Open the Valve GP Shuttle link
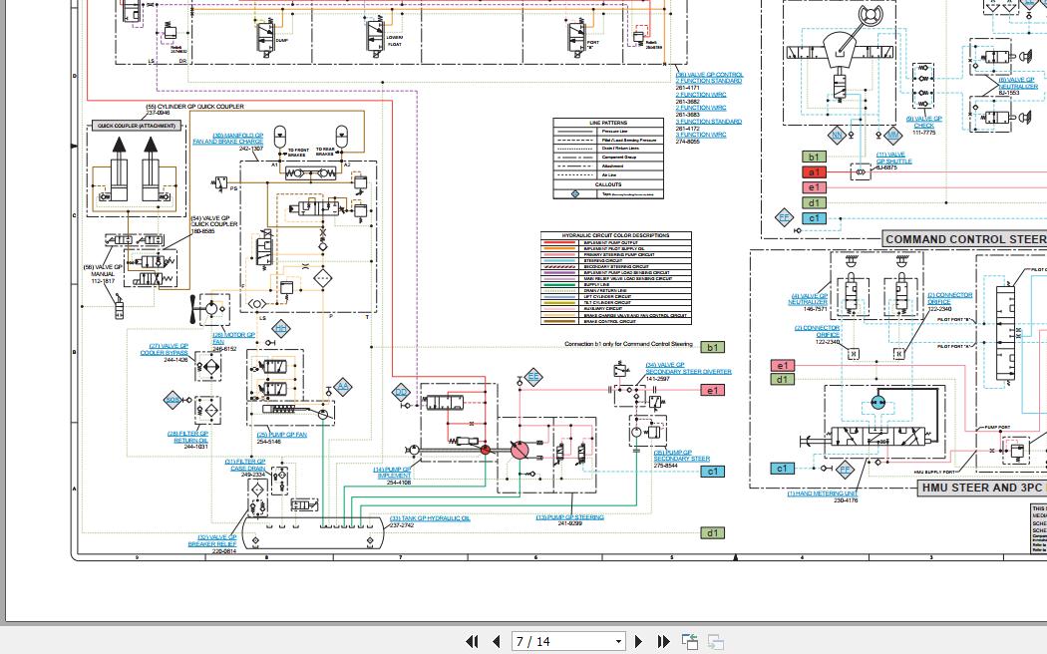Image resolution: width=1047 pixels, height=654 pixels. pyautogui.click(x=890, y=158)
